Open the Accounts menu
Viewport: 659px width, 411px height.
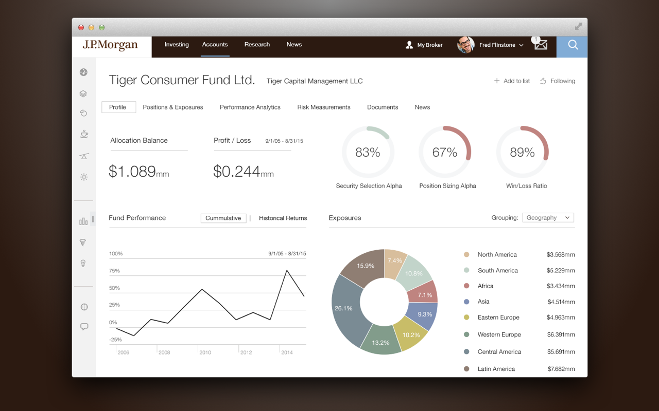[215, 45]
